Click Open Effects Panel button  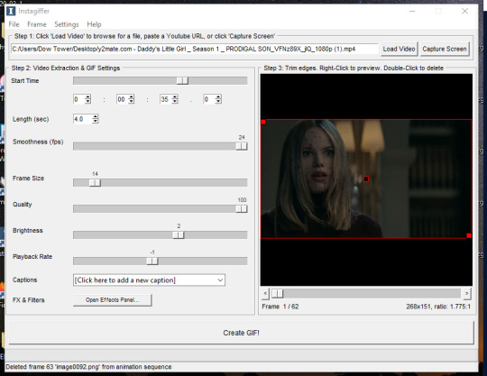pyautogui.click(x=113, y=300)
